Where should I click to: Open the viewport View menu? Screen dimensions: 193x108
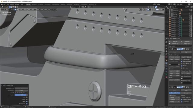[21, 9]
